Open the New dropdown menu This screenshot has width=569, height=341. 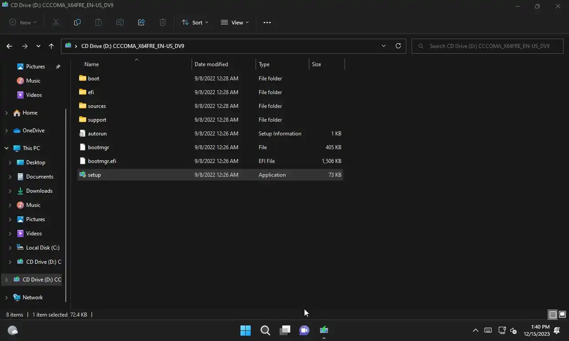pyautogui.click(x=23, y=22)
